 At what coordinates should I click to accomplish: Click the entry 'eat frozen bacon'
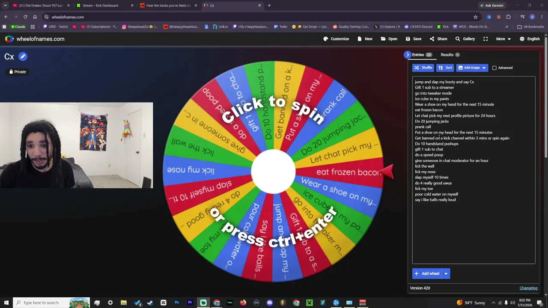[x=429, y=110]
